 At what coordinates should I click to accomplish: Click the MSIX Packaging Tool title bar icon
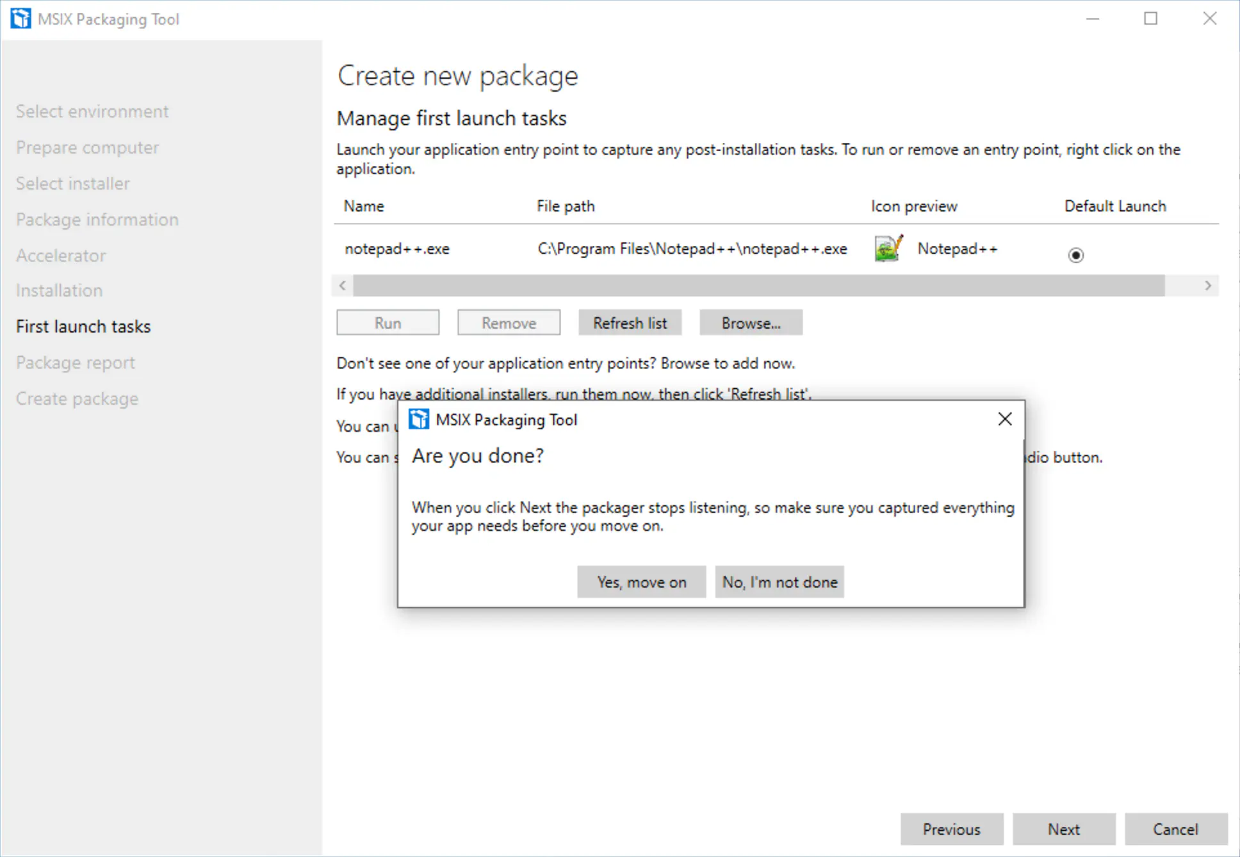tap(20, 18)
